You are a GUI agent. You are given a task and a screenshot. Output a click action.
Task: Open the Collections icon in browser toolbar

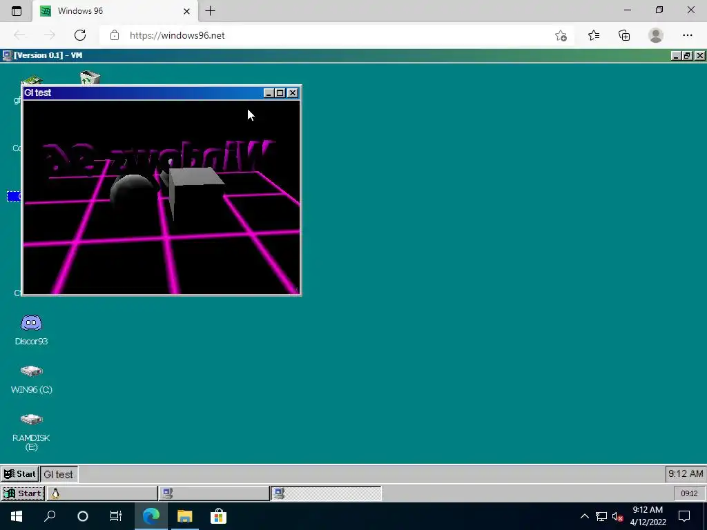(624, 35)
